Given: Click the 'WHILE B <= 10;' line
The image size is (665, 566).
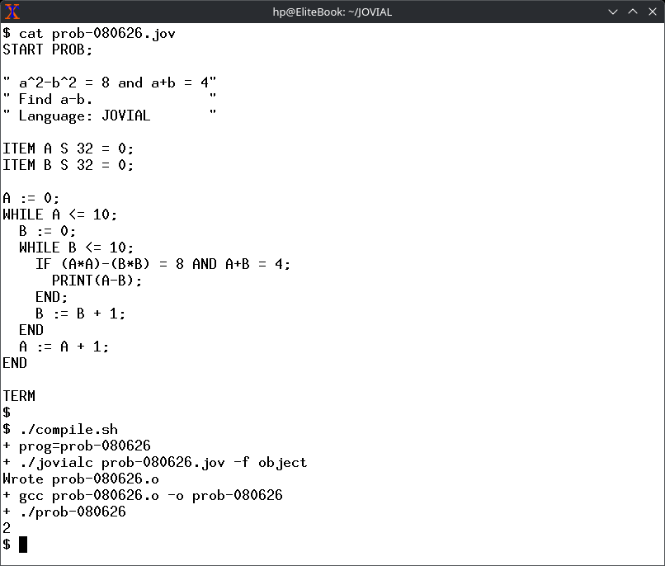Looking at the screenshot, I should 77,248.
